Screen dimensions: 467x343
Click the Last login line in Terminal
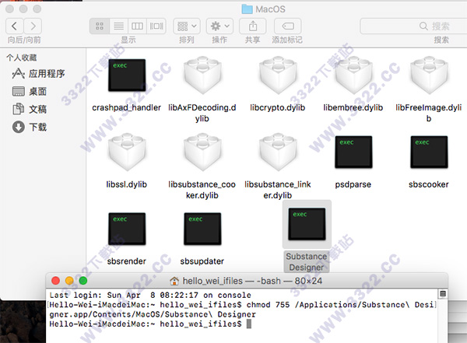click(150, 295)
